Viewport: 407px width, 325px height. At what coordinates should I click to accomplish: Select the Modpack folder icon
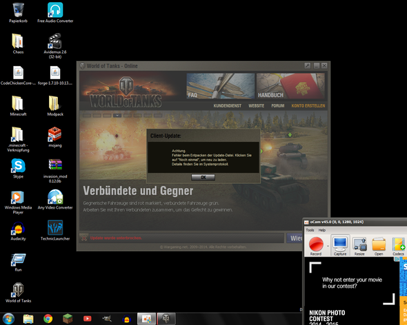pos(55,106)
